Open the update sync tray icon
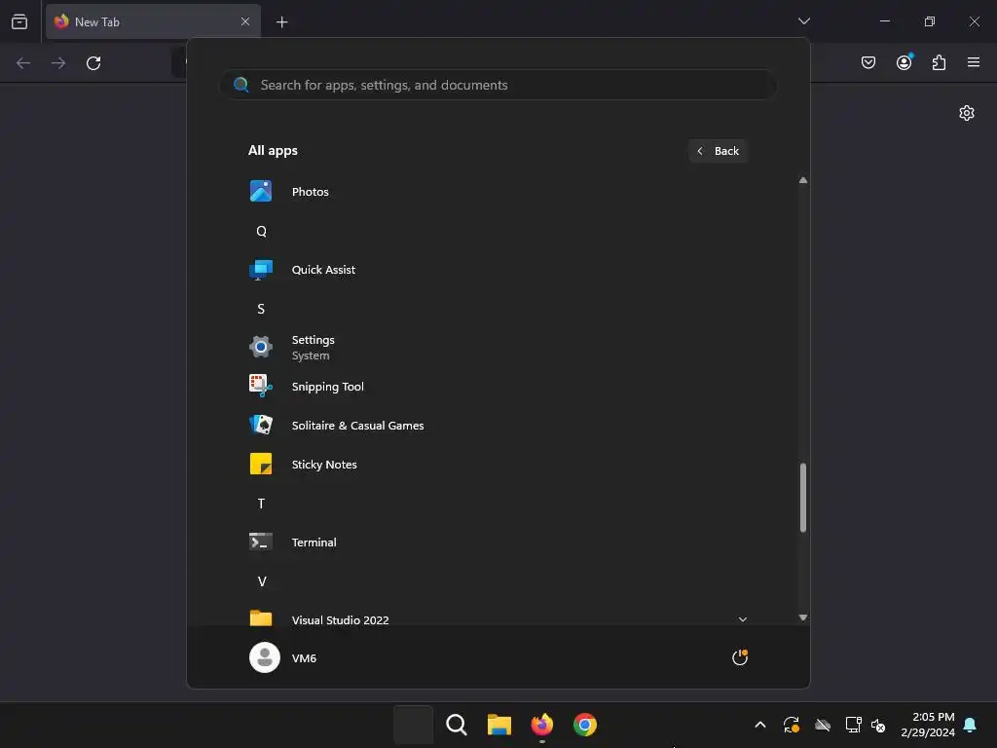The width and height of the screenshot is (997, 748). 791,725
